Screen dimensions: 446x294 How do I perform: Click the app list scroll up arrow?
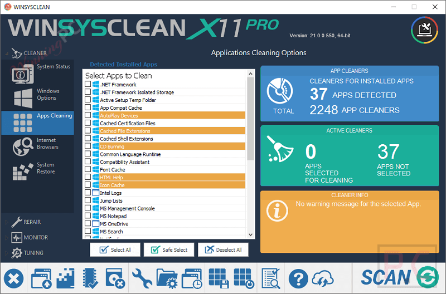click(x=250, y=74)
